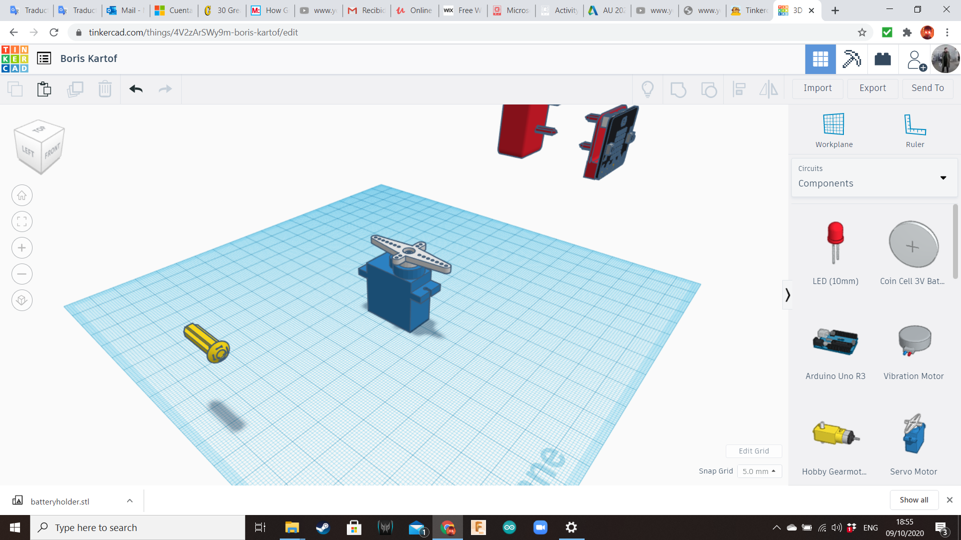Select the Servo Motor component thumbnail
961x540 pixels.
pos(913,433)
